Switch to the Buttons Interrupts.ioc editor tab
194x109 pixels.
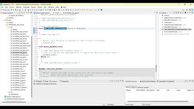click(42, 13)
